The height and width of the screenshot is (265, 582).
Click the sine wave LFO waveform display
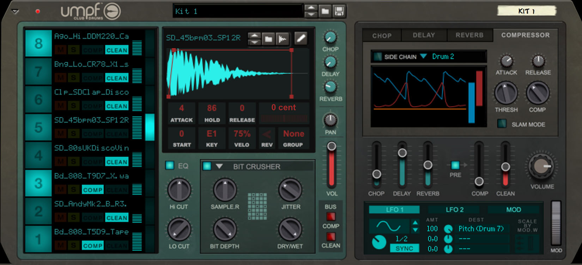pyautogui.click(x=389, y=226)
